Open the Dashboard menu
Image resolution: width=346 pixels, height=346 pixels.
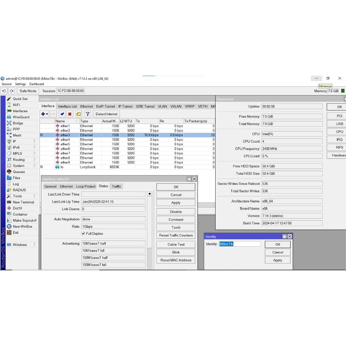[36, 84]
